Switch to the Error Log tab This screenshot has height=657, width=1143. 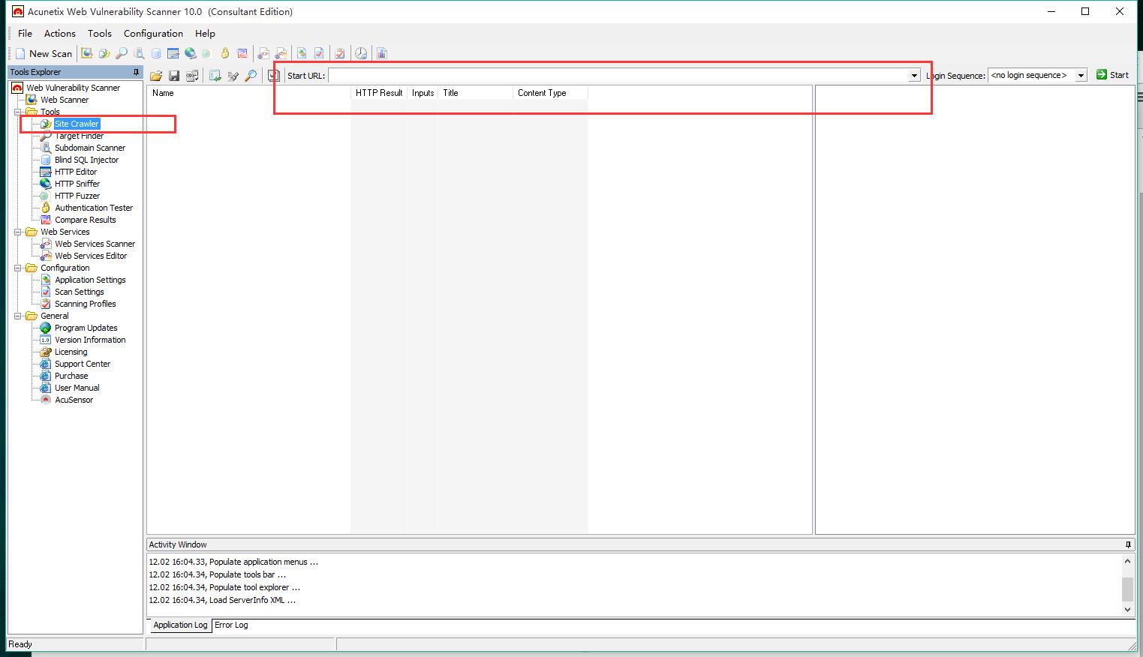231,625
